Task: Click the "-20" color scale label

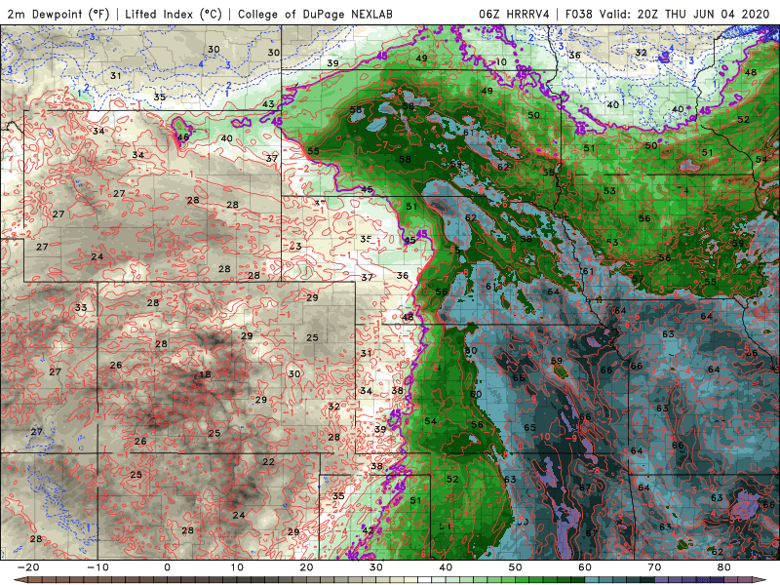Action: point(28,567)
